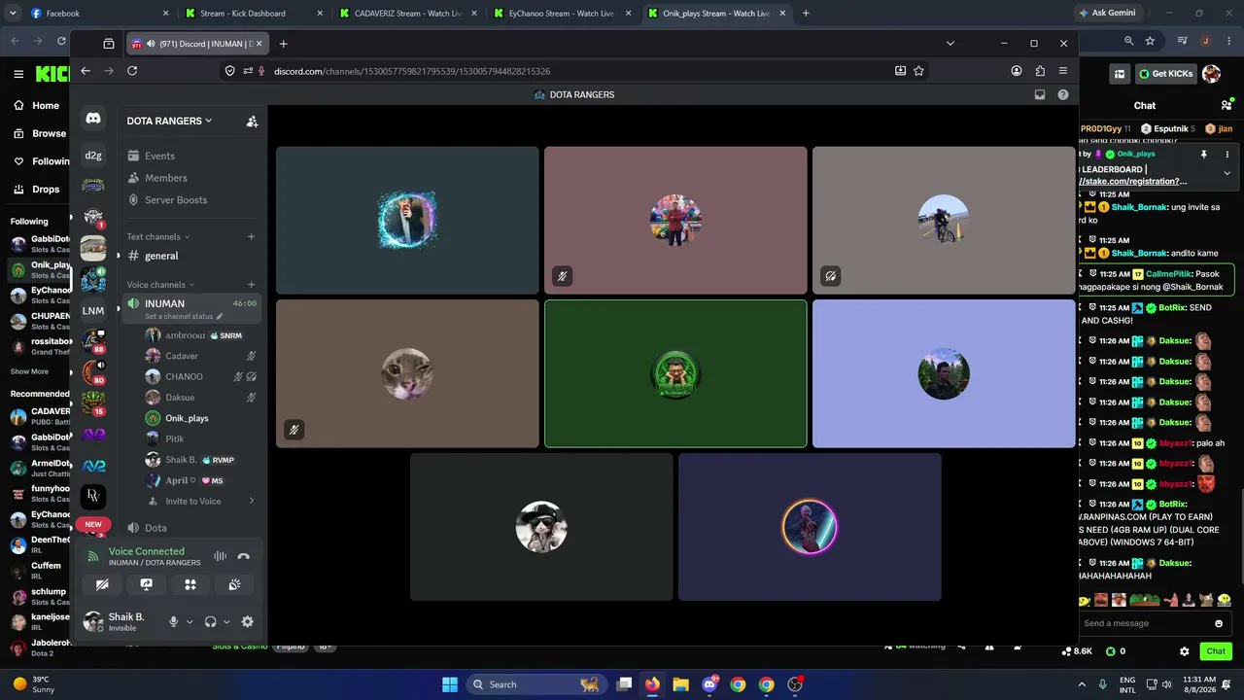Go back in the Discord browser window
Screen dimensions: 1244x700
(x=86, y=70)
